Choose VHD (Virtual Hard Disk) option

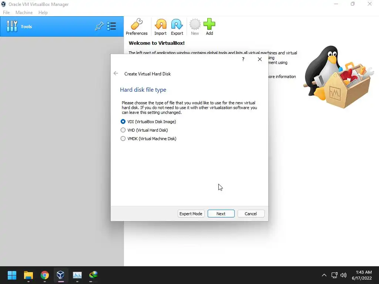(x=144, y=130)
